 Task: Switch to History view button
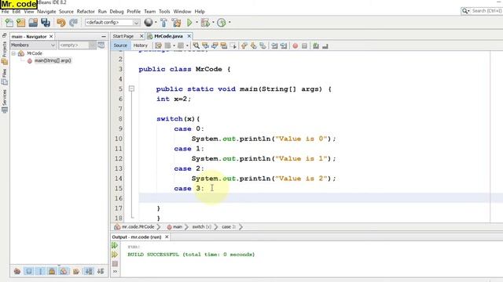tap(141, 45)
